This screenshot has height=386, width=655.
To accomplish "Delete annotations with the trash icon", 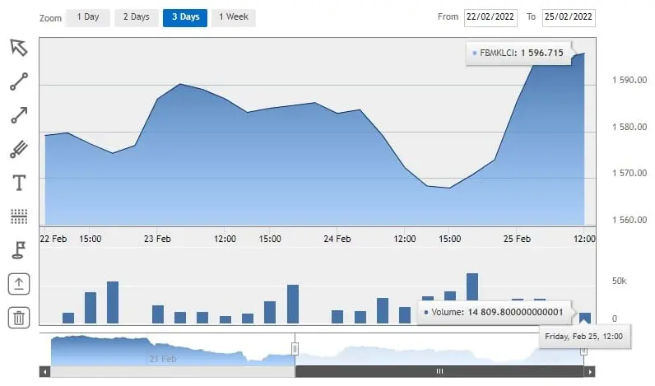I will [x=19, y=318].
